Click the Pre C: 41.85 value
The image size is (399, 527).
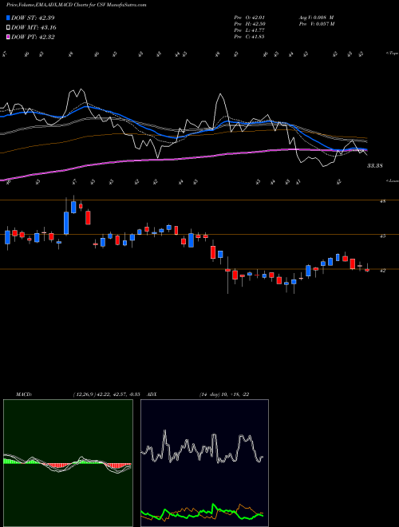[249, 37]
